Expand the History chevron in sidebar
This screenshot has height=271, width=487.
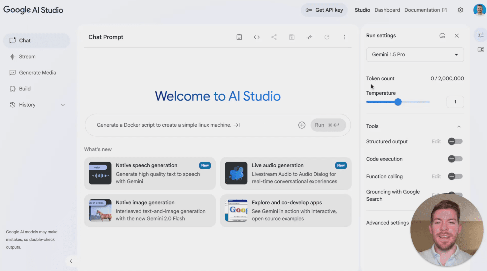tap(63, 105)
